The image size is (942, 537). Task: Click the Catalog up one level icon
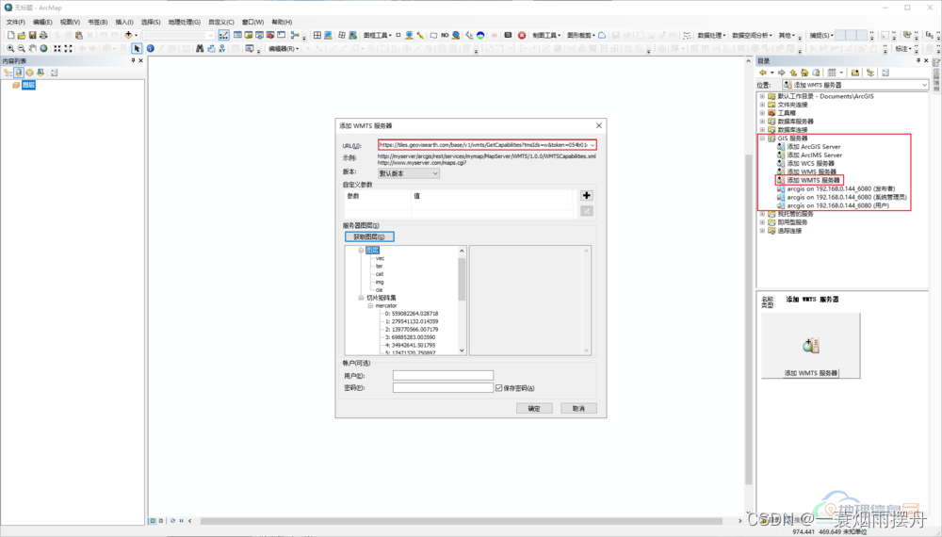[x=793, y=73]
